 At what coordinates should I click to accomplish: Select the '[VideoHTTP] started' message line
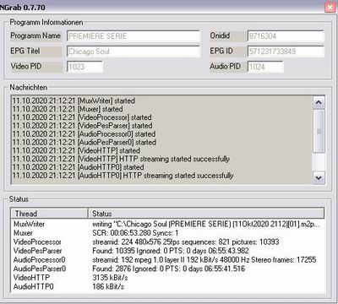point(76,150)
